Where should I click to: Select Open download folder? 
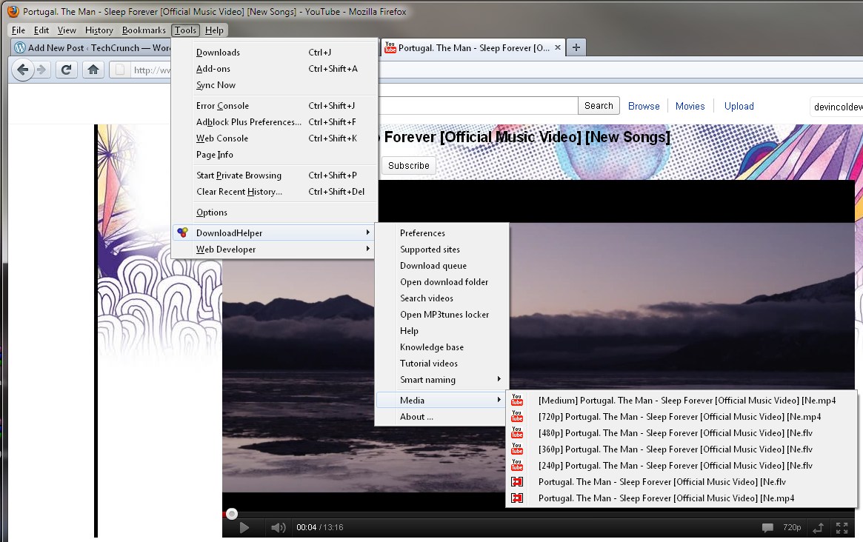pos(442,281)
